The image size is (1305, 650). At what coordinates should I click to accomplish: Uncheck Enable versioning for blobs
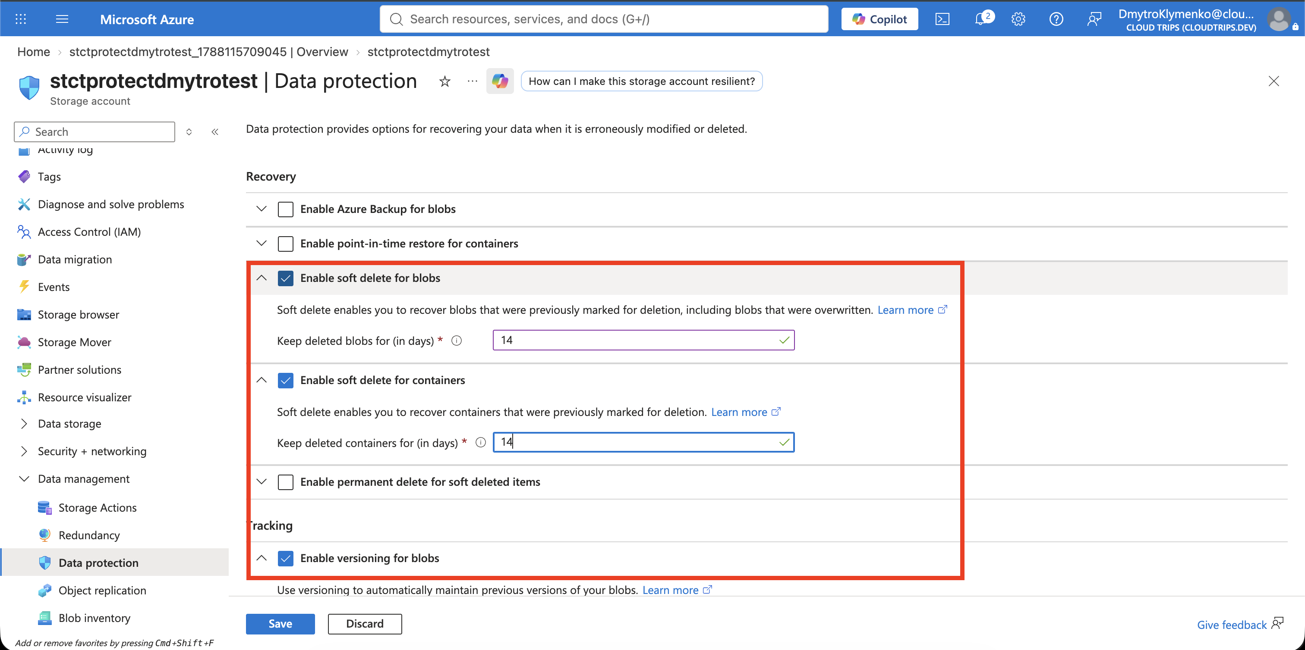[x=285, y=558]
